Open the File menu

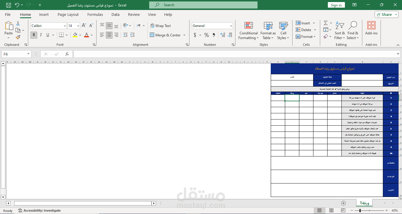pos(8,14)
